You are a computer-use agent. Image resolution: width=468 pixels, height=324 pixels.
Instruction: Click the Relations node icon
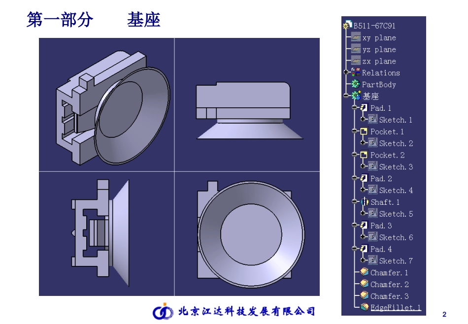coord(356,72)
